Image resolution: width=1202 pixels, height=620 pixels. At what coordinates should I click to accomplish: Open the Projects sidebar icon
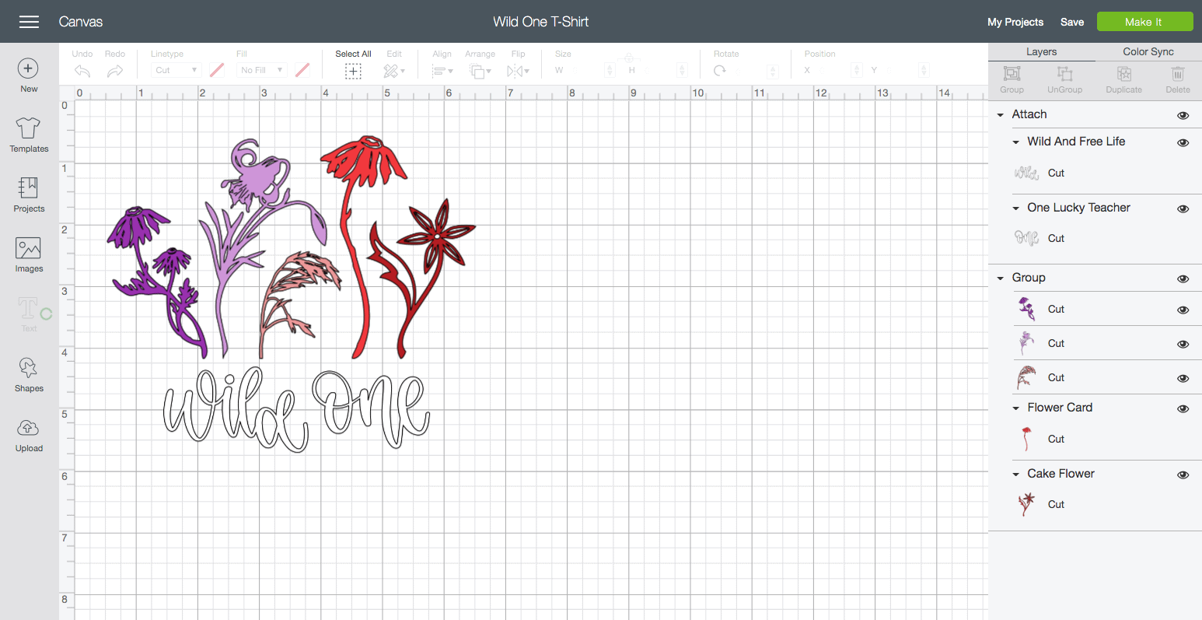[28, 188]
